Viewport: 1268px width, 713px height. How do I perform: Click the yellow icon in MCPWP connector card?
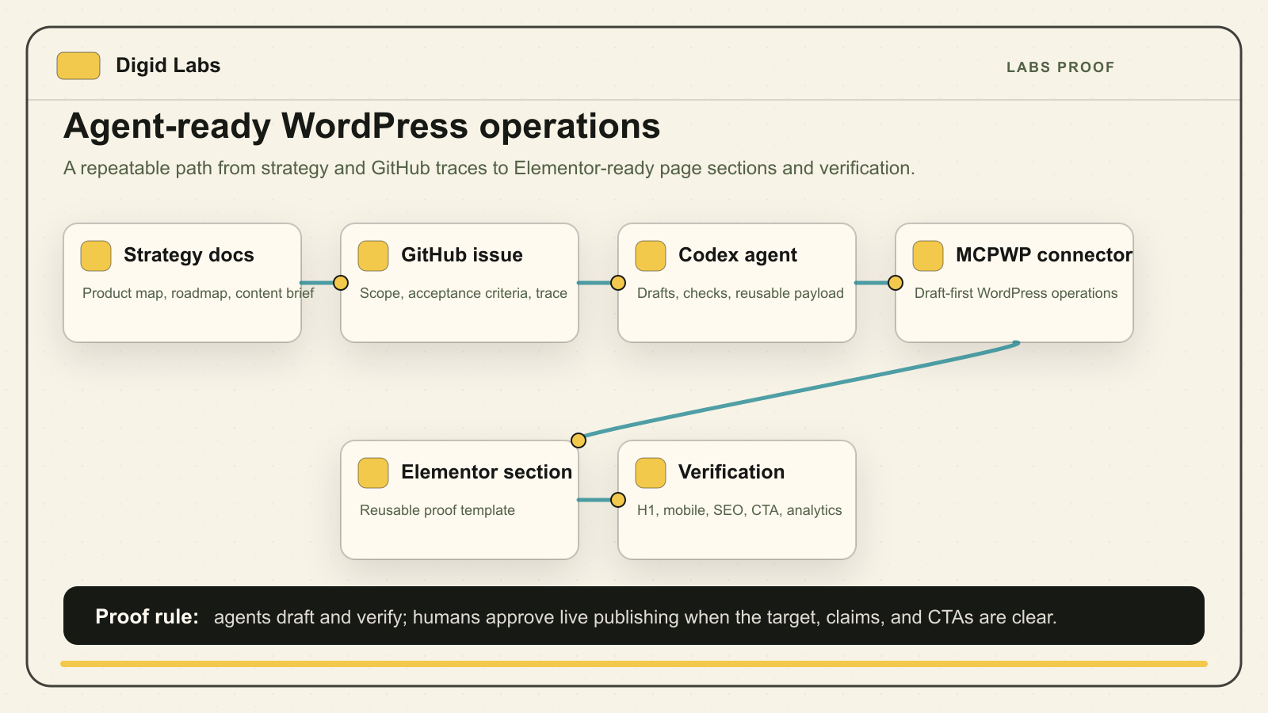tap(928, 256)
